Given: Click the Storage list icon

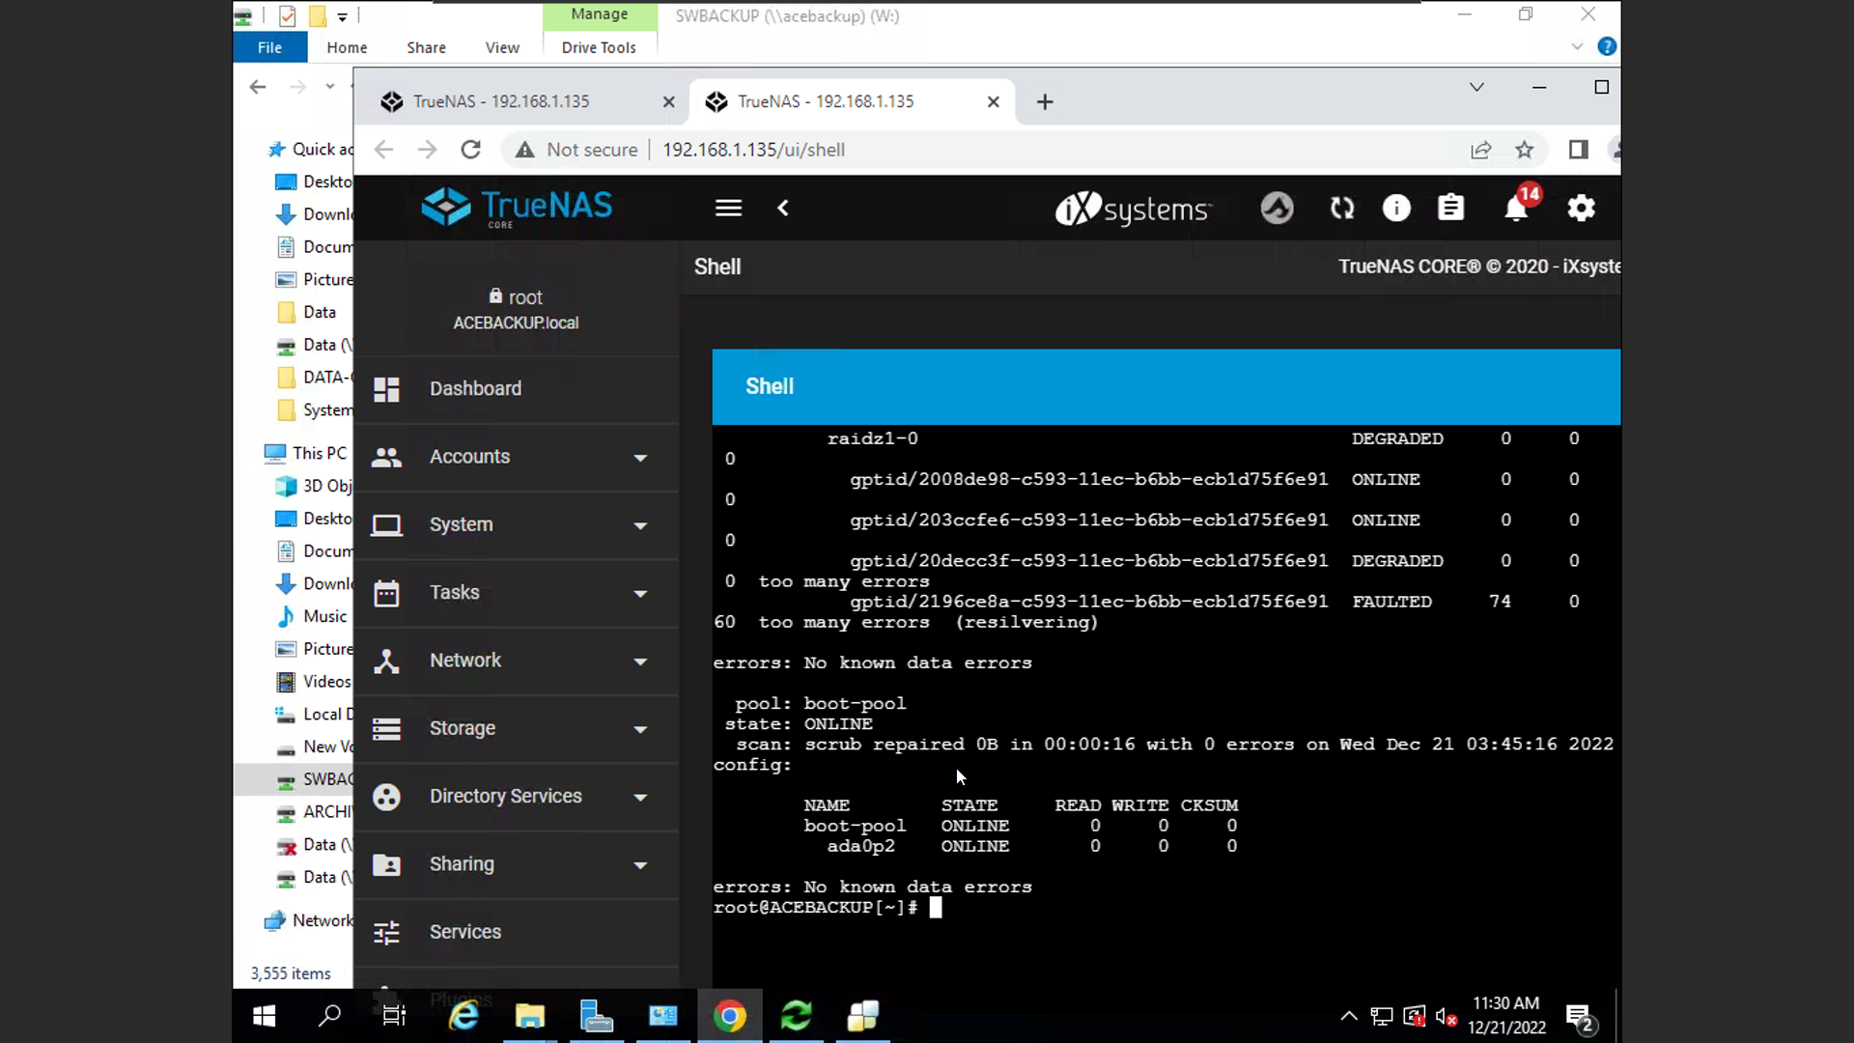Looking at the screenshot, I should coord(386,728).
